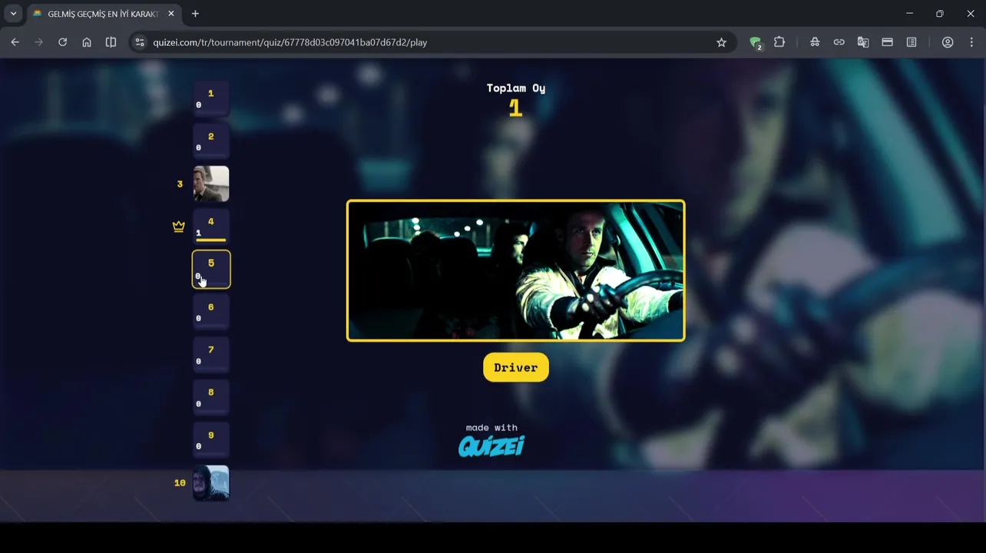Open the reading list toolbar icon
Viewport: 986px width, 553px height.
(x=912, y=42)
